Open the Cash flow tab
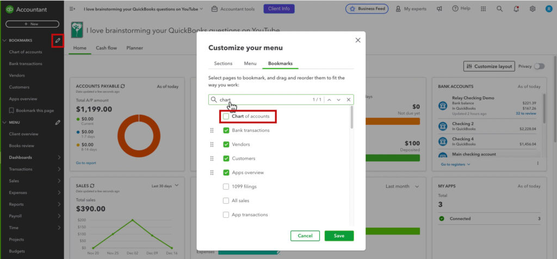The image size is (557, 259). (x=106, y=48)
